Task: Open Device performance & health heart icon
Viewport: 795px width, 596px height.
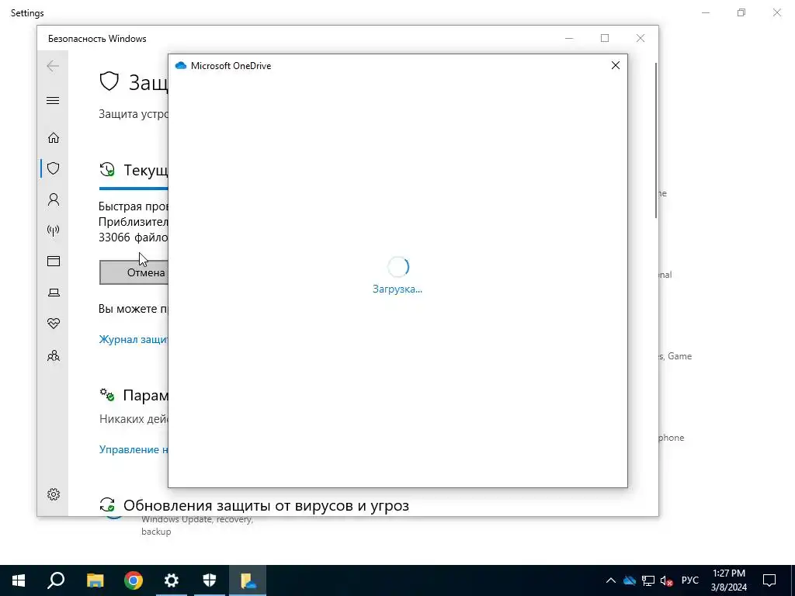Action: click(54, 324)
